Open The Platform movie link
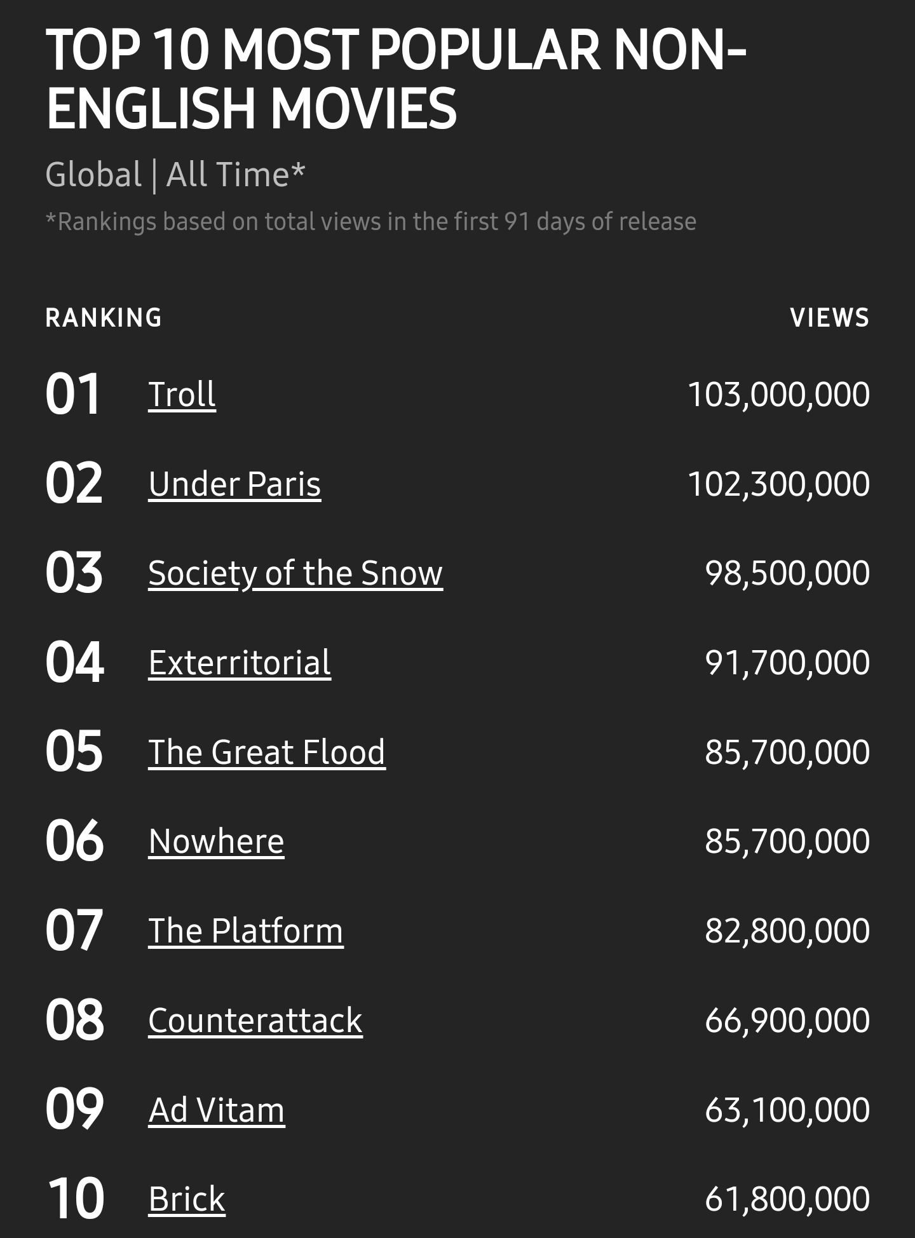Image resolution: width=915 pixels, height=1238 pixels. pos(246,931)
